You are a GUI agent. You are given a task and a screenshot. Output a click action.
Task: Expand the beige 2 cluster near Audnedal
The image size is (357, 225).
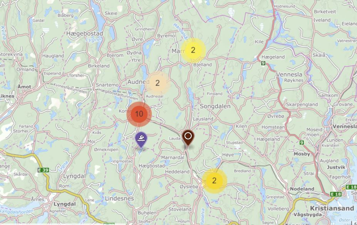coord(158,83)
